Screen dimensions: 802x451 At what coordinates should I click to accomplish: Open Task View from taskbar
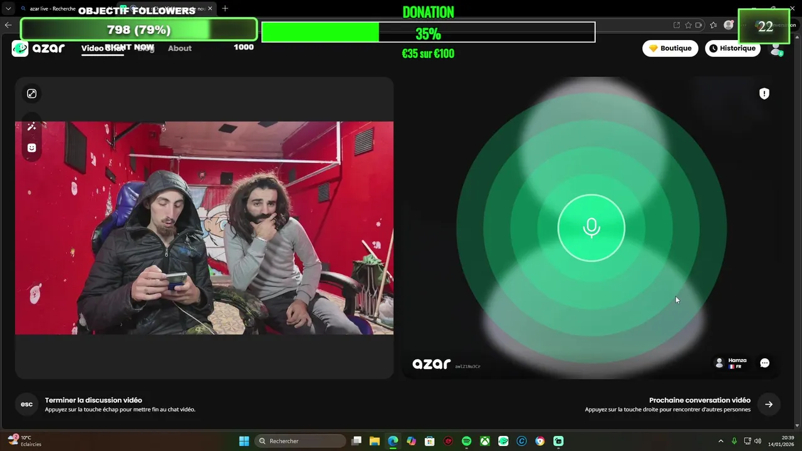pyautogui.click(x=357, y=441)
